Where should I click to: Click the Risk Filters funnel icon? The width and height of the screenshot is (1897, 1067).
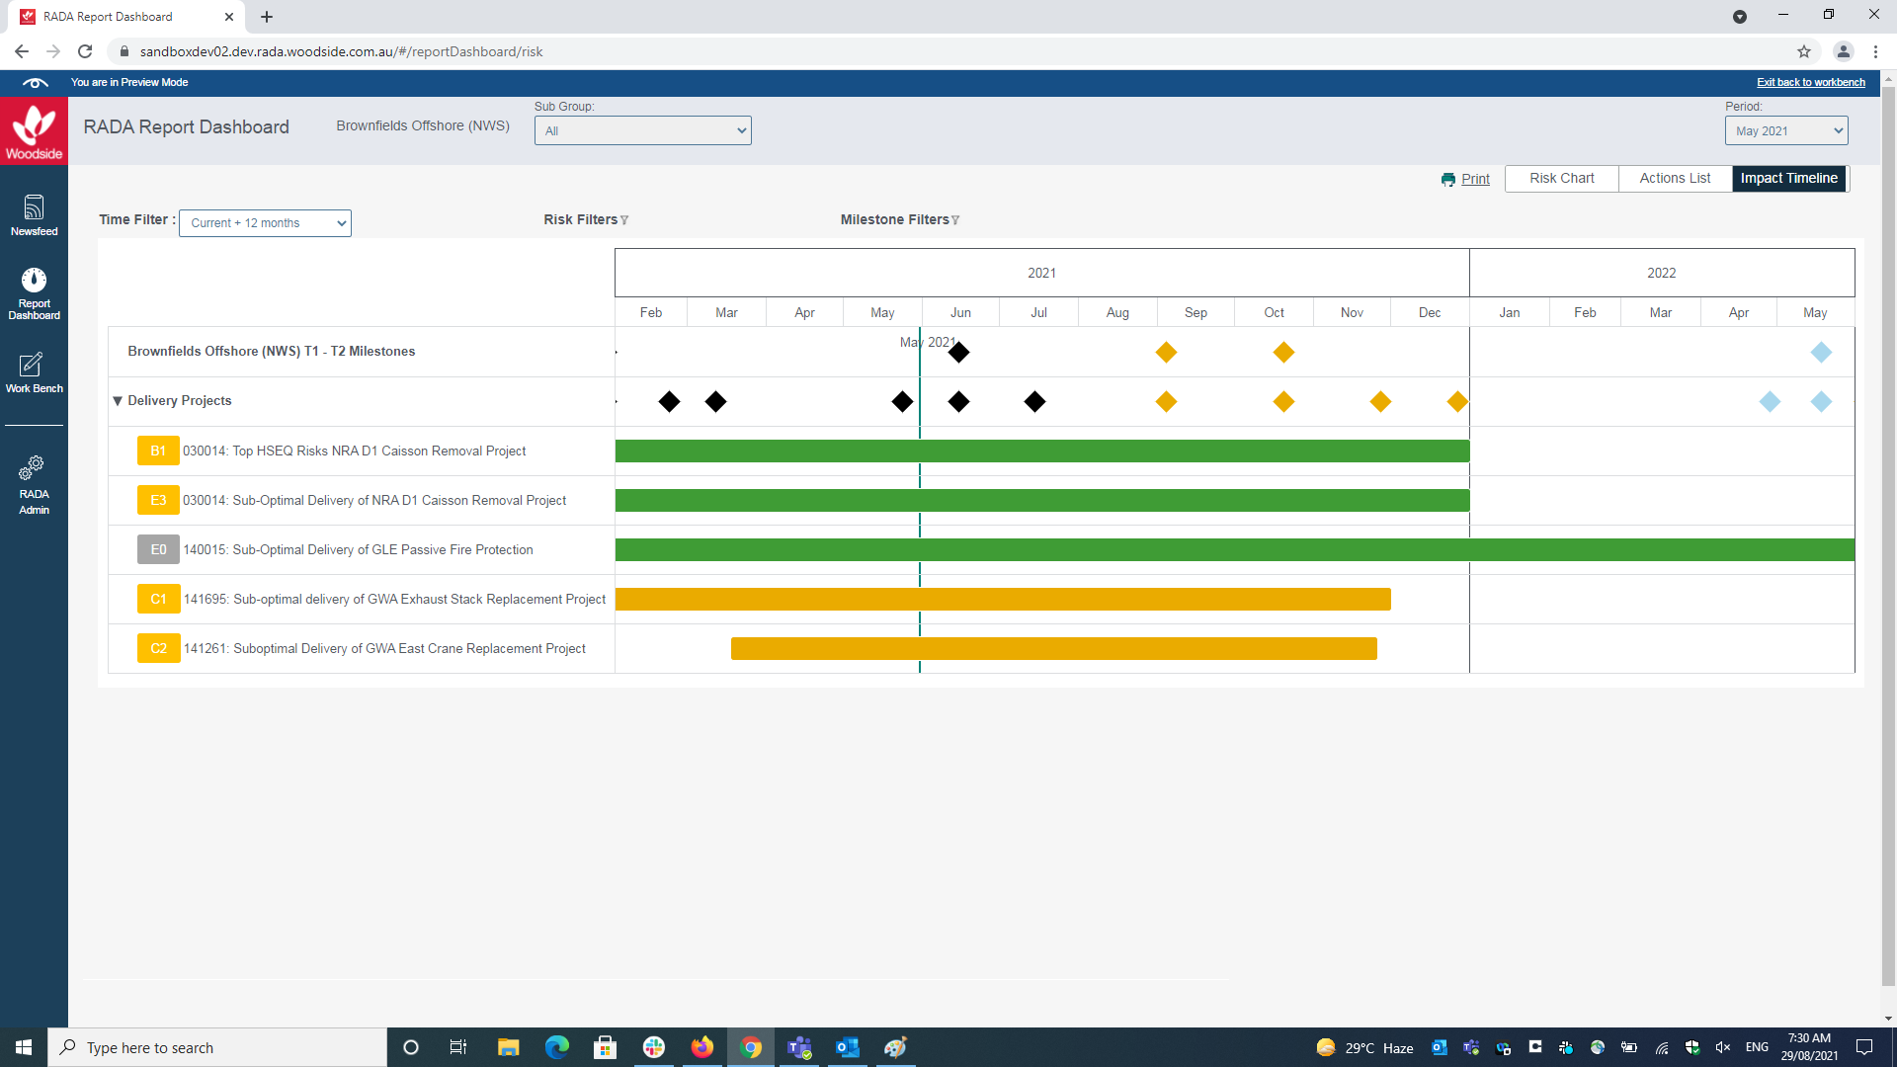[x=624, y=220]
